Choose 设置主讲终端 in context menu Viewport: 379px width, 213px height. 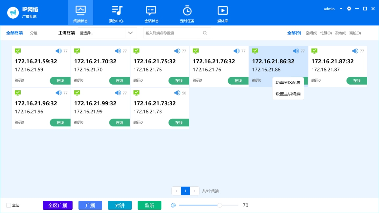288,94
